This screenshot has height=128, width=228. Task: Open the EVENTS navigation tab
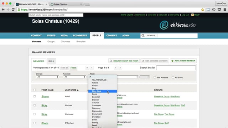click(x=51, y=36)
